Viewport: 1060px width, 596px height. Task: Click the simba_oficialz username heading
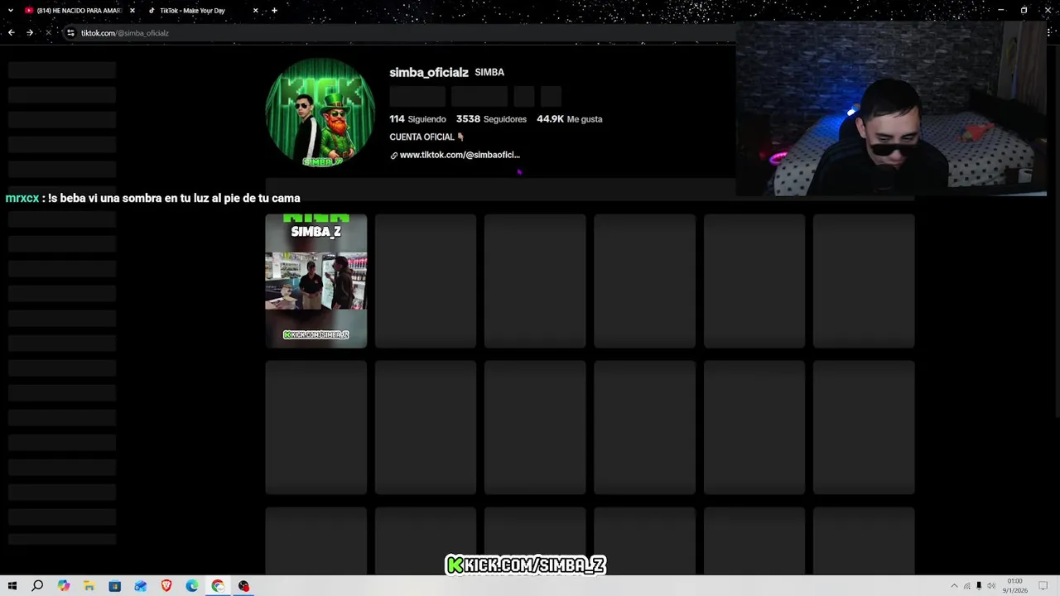click(x=429, y=73)
